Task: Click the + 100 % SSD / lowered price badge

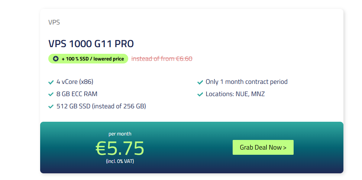Action: click(x=88, y=59)
